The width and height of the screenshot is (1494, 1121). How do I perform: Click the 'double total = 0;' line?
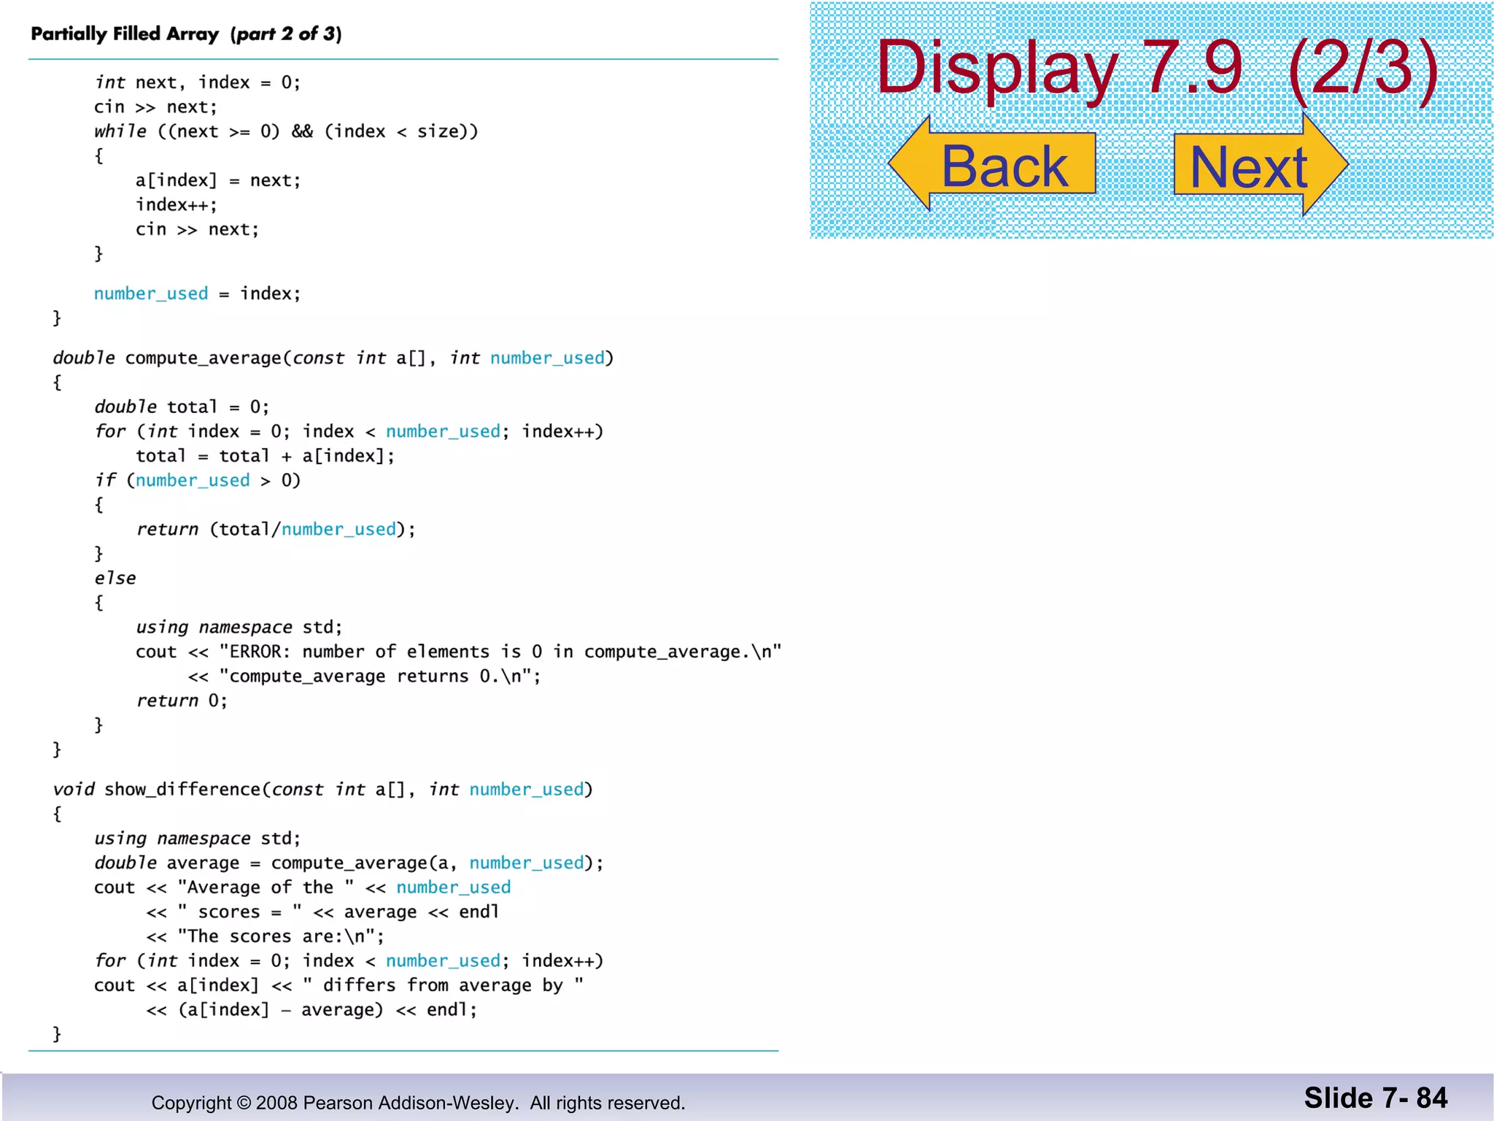182,407
